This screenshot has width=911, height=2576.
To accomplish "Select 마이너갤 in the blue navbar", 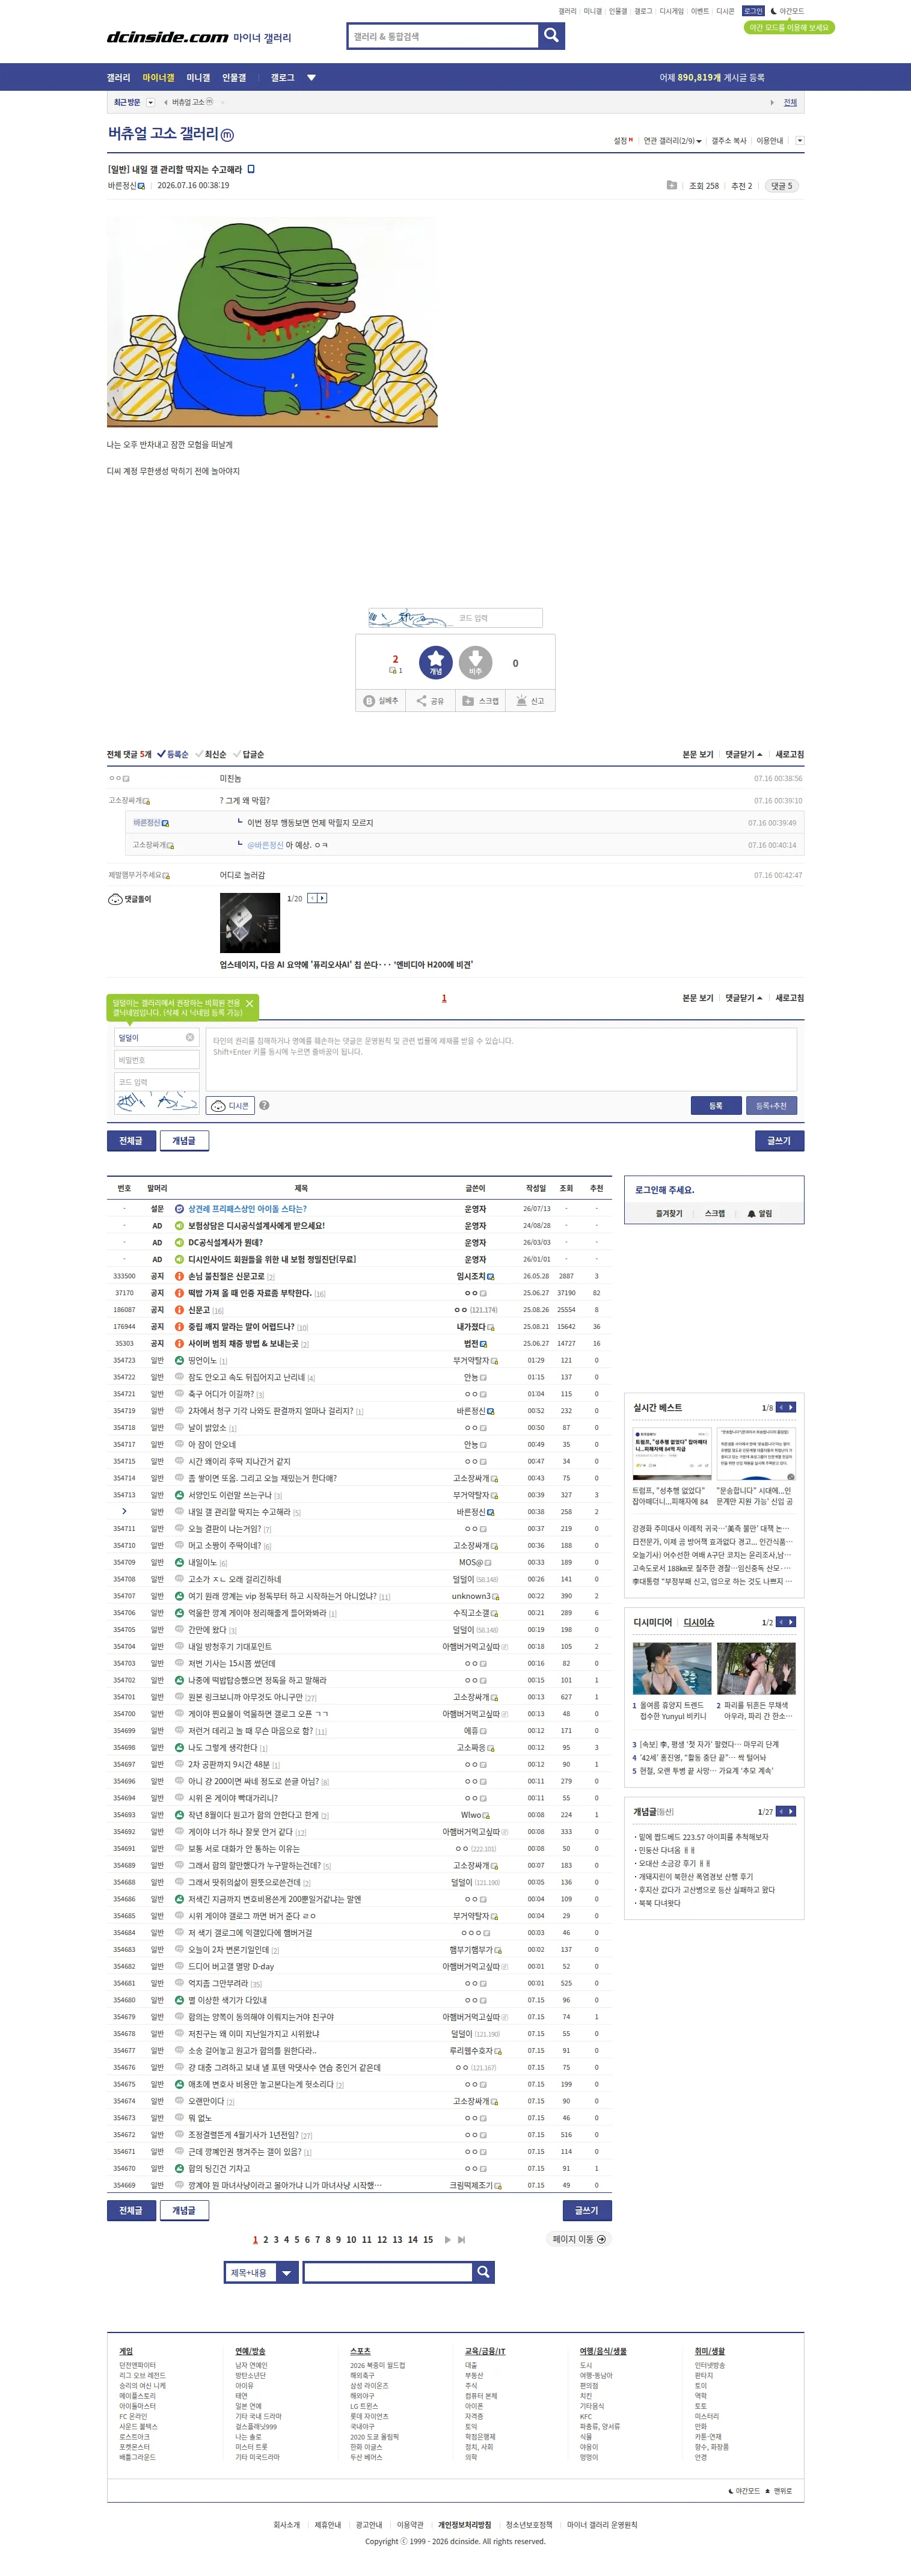I will (158, 77).
